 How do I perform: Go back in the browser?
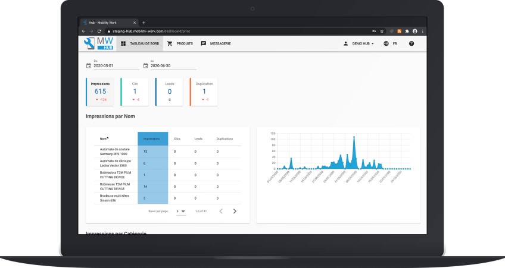[83, 31]
